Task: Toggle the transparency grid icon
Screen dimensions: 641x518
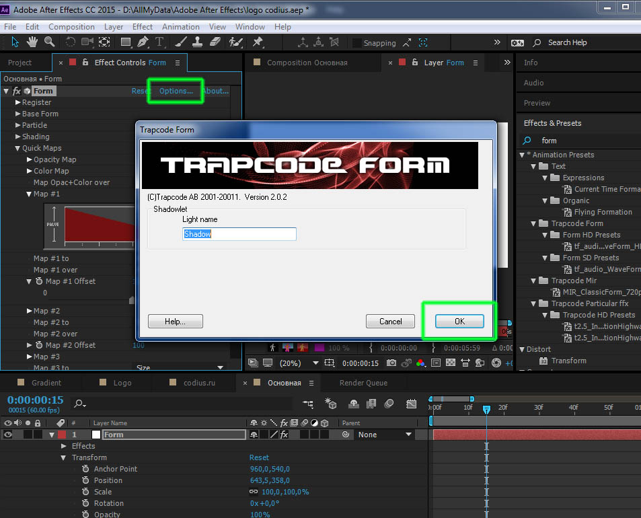Action: pyautogui.click(x=451, y=363)
